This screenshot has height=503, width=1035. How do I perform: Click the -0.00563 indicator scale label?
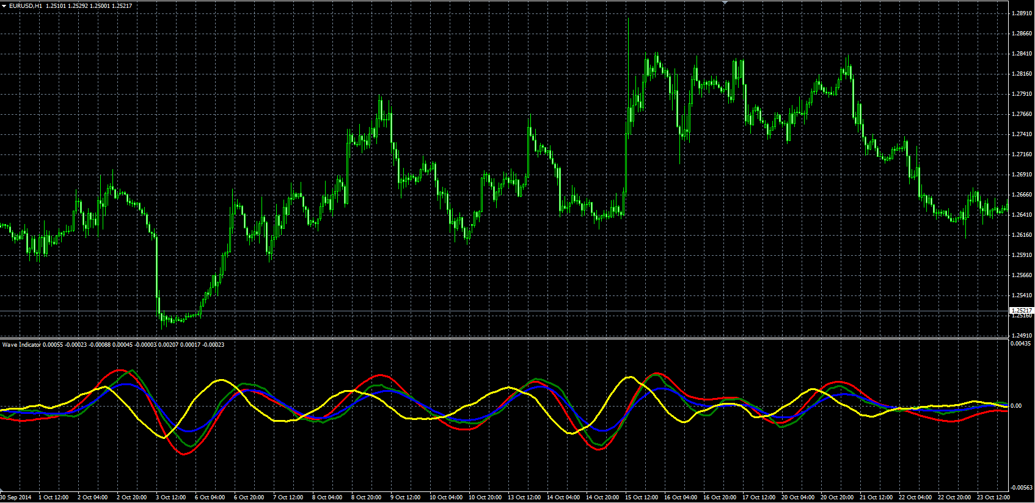pyautogui.click(x=1022, y=488)
